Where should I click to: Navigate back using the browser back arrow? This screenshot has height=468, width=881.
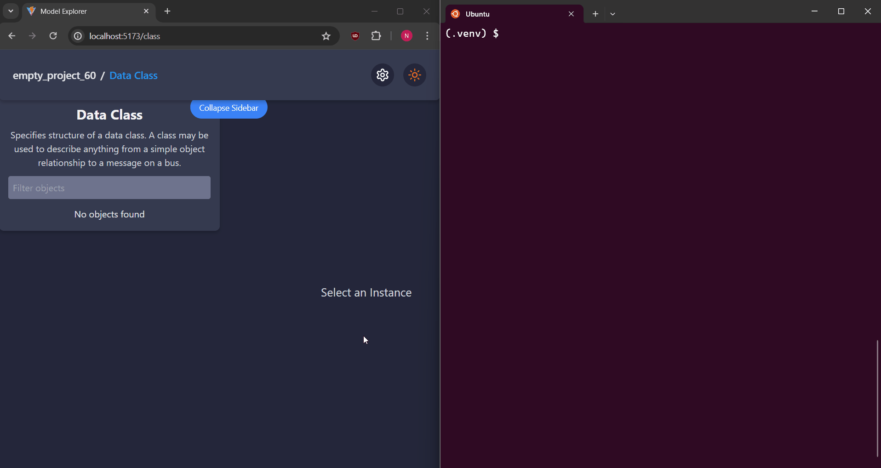tap(11, 36)
